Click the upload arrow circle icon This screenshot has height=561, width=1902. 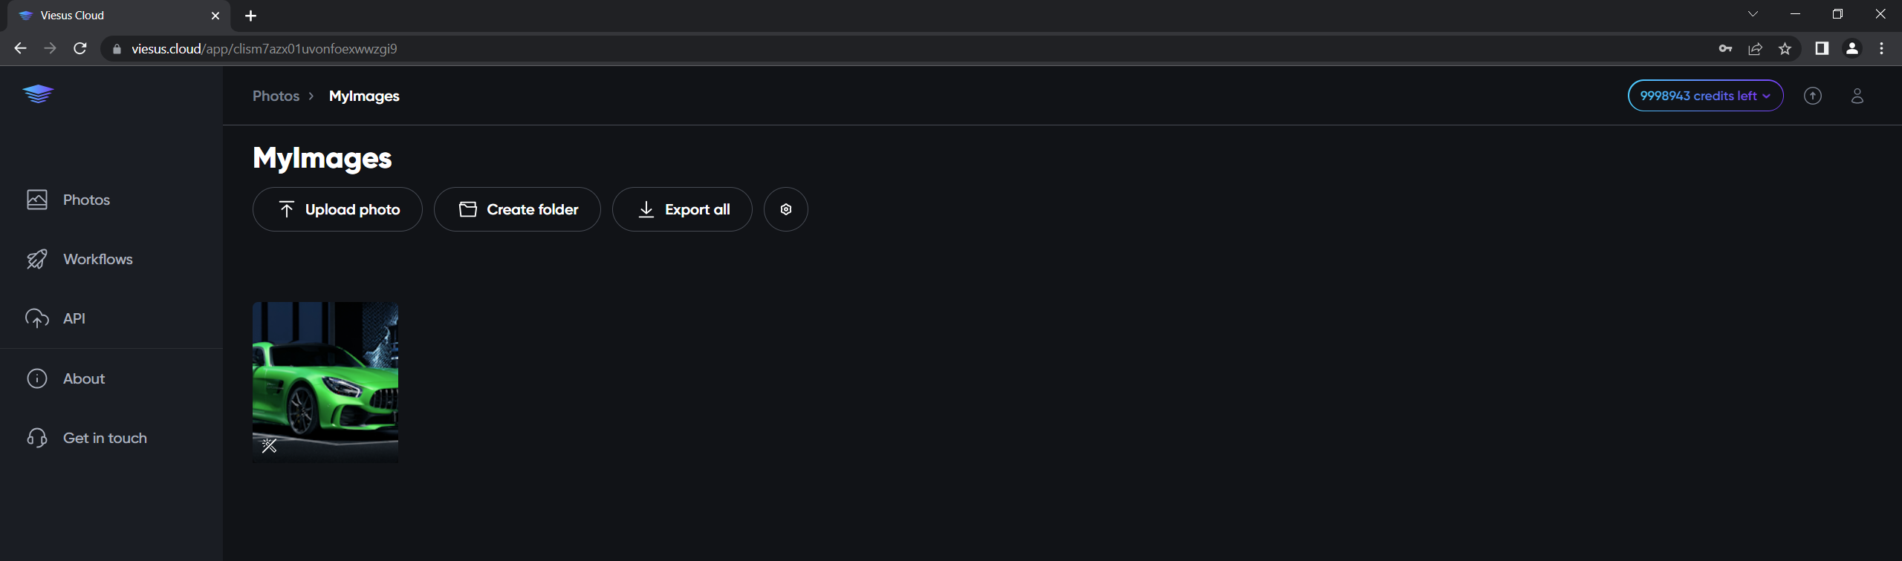[x=1813, y=96]
